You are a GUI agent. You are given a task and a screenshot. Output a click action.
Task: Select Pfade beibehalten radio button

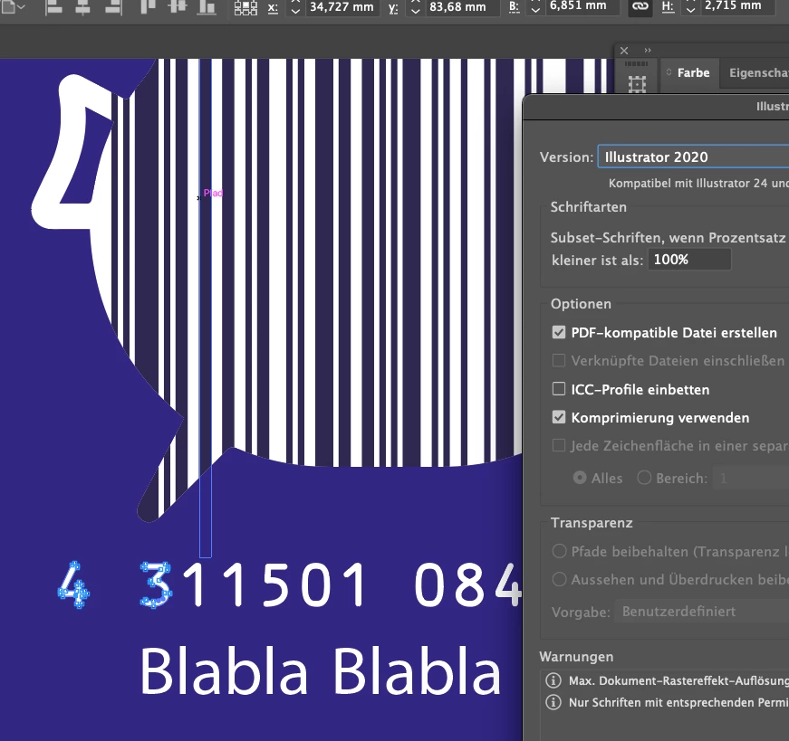tap(559, 551)
